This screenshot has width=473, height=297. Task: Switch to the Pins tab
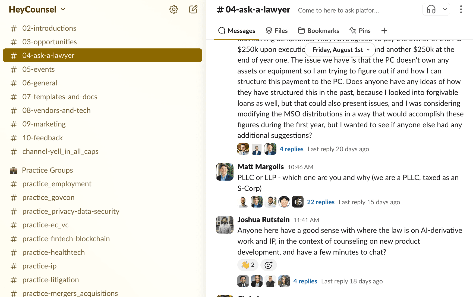[360, 31]
